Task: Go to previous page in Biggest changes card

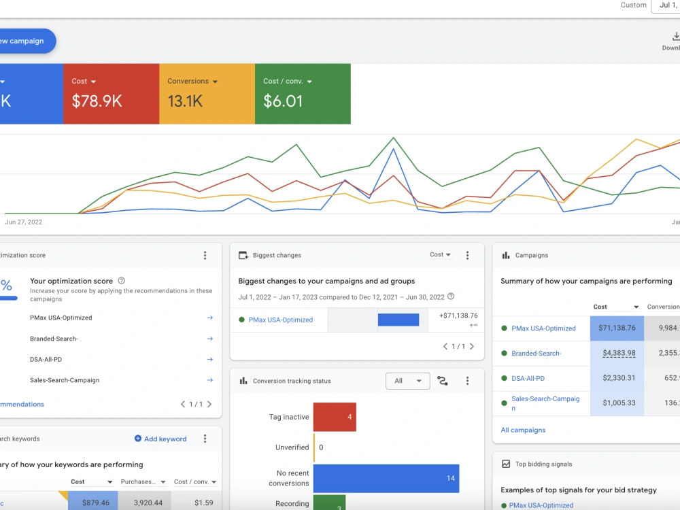Action: coord(445,347)
